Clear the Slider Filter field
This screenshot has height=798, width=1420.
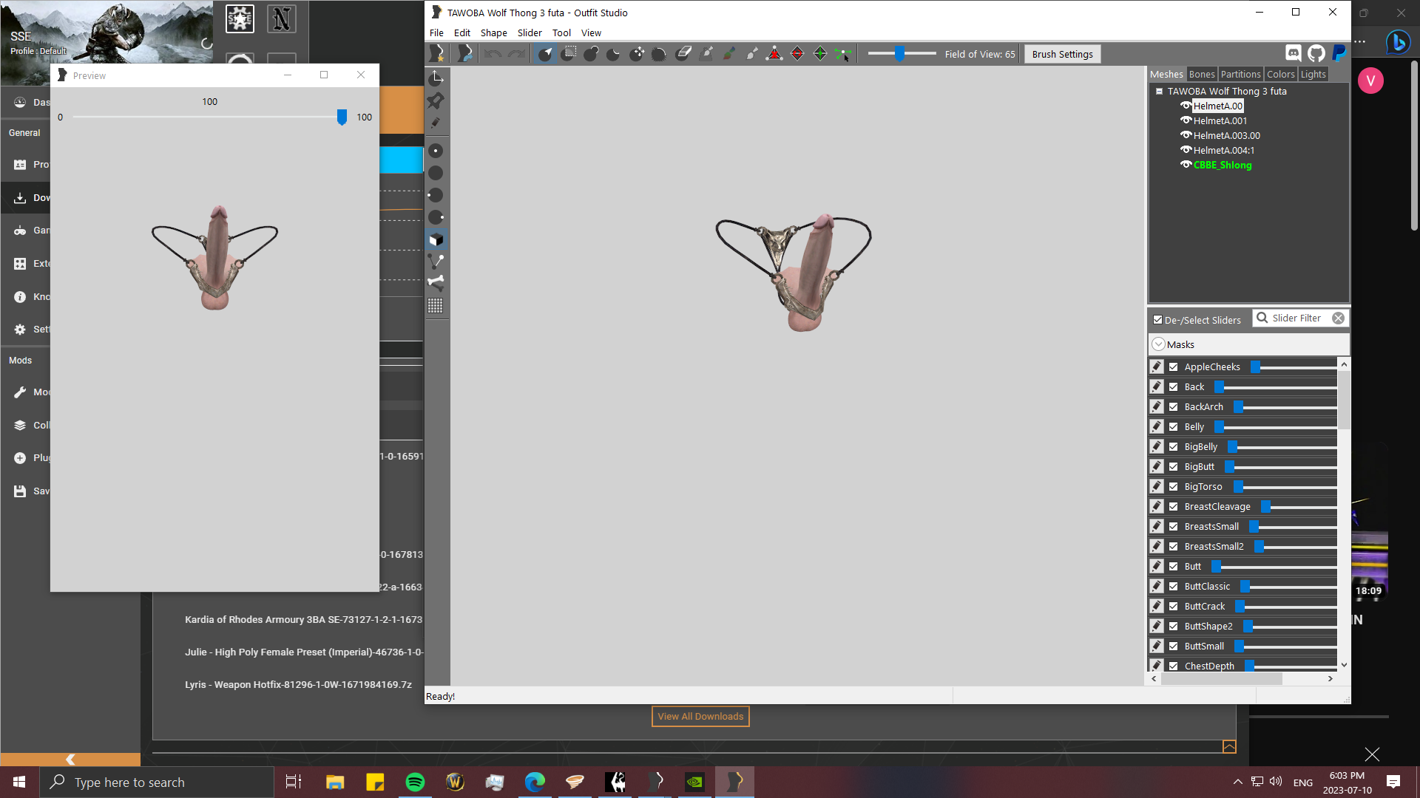[1338, 318]
